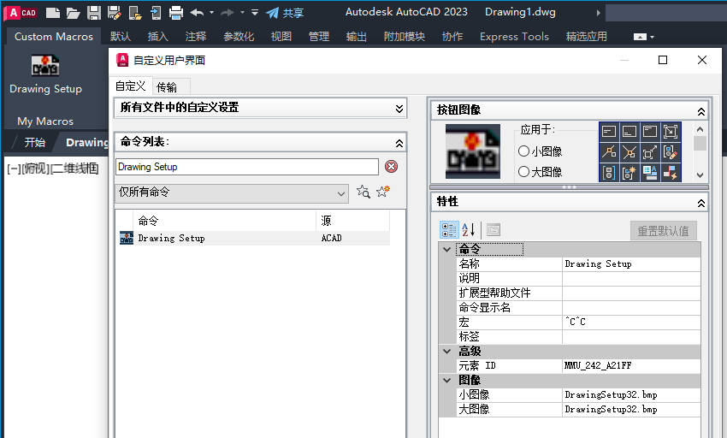The height and width of the screenshot is (438, 727).
Task: Pick the attribute list with letter A icon
Action: pyautogui.click(x=649, y=173)
